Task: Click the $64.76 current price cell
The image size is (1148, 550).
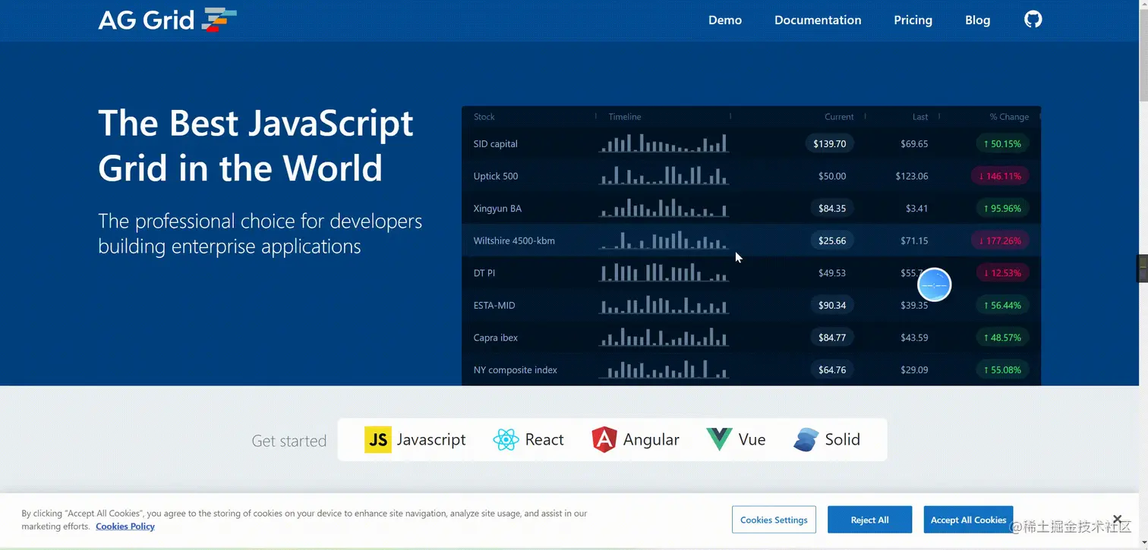Action: point(832,369)
